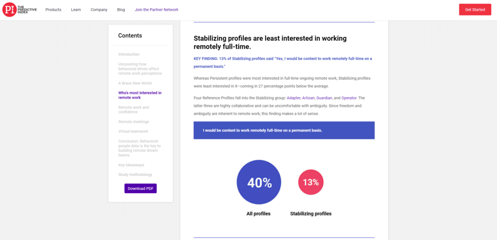Viewport: 497px width, 240px height.
Task: Click the red 13% Stabilizing profiles circle
Action: 311,182
